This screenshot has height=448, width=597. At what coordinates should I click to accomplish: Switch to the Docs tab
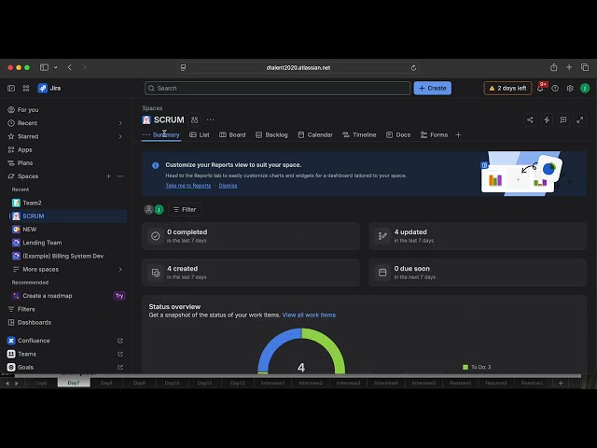[398, 134]
